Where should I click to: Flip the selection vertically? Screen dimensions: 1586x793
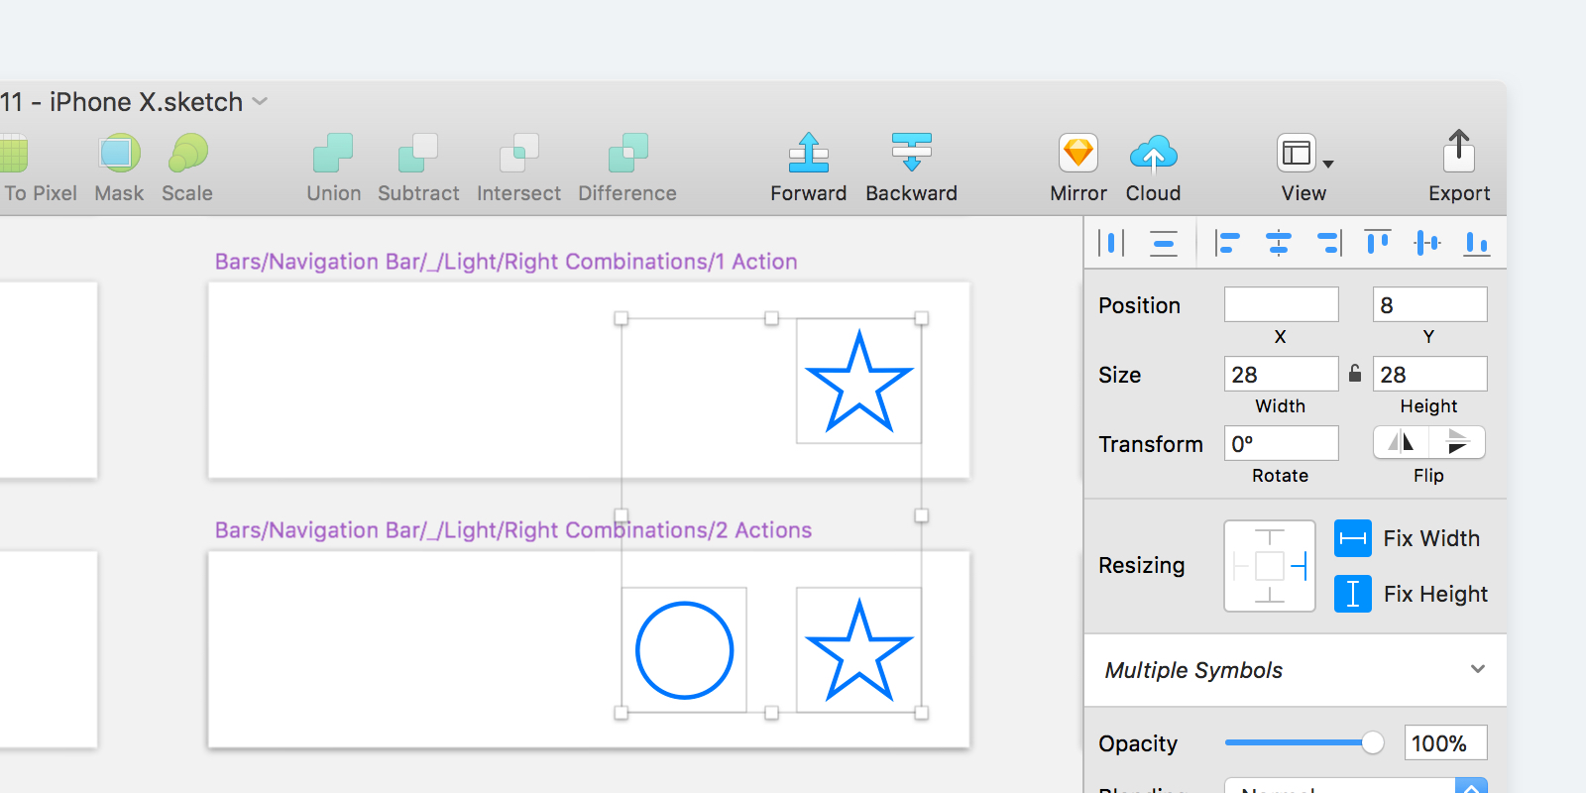coord(1457,442)
